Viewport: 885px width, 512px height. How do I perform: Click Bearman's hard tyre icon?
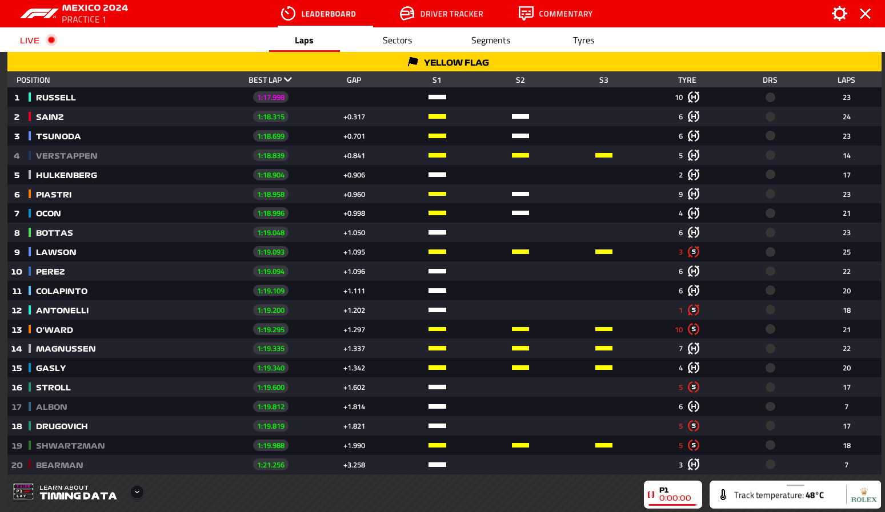[x=694, y=465]
